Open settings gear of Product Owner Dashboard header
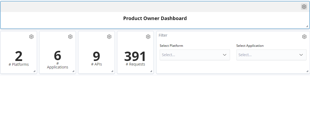Viewport: 310px width, 123px height. point(304,7)
